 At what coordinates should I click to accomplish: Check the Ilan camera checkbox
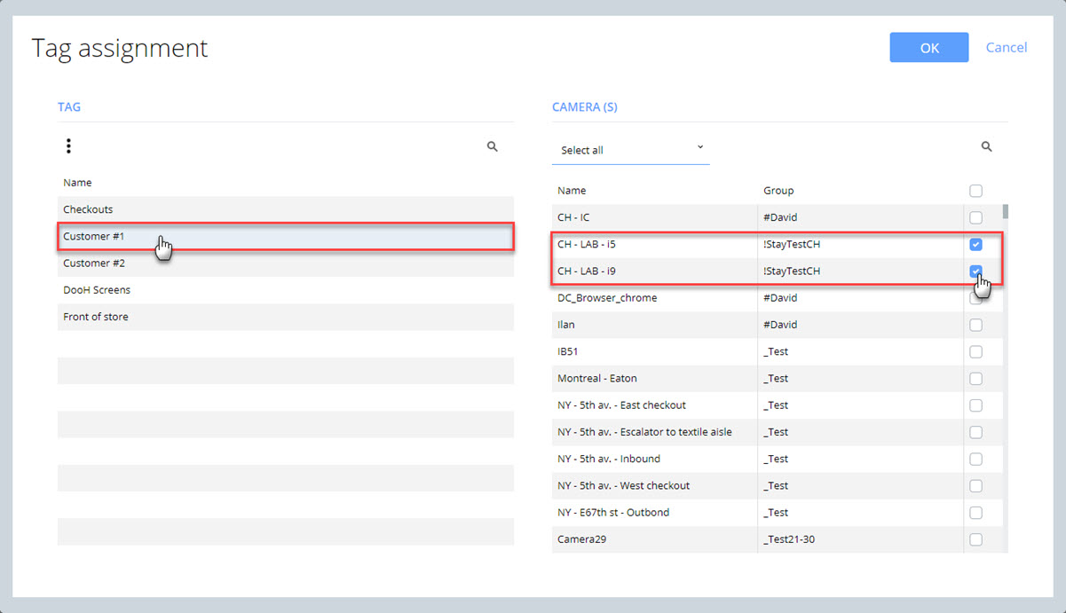pyautogui.click(x=976, y=325)
